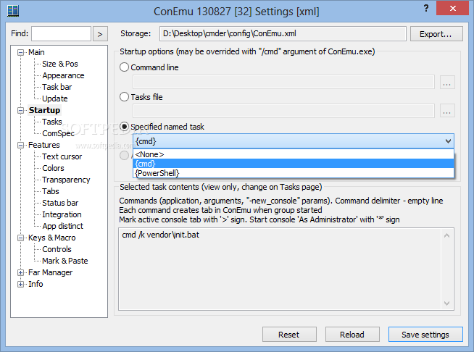Click the browse '...' button beside Tasks file field
The image size is (474, 352).
pos(447,111)
